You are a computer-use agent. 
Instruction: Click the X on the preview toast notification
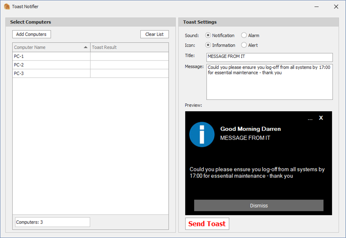pyautogui.click(x=321, y=118)
